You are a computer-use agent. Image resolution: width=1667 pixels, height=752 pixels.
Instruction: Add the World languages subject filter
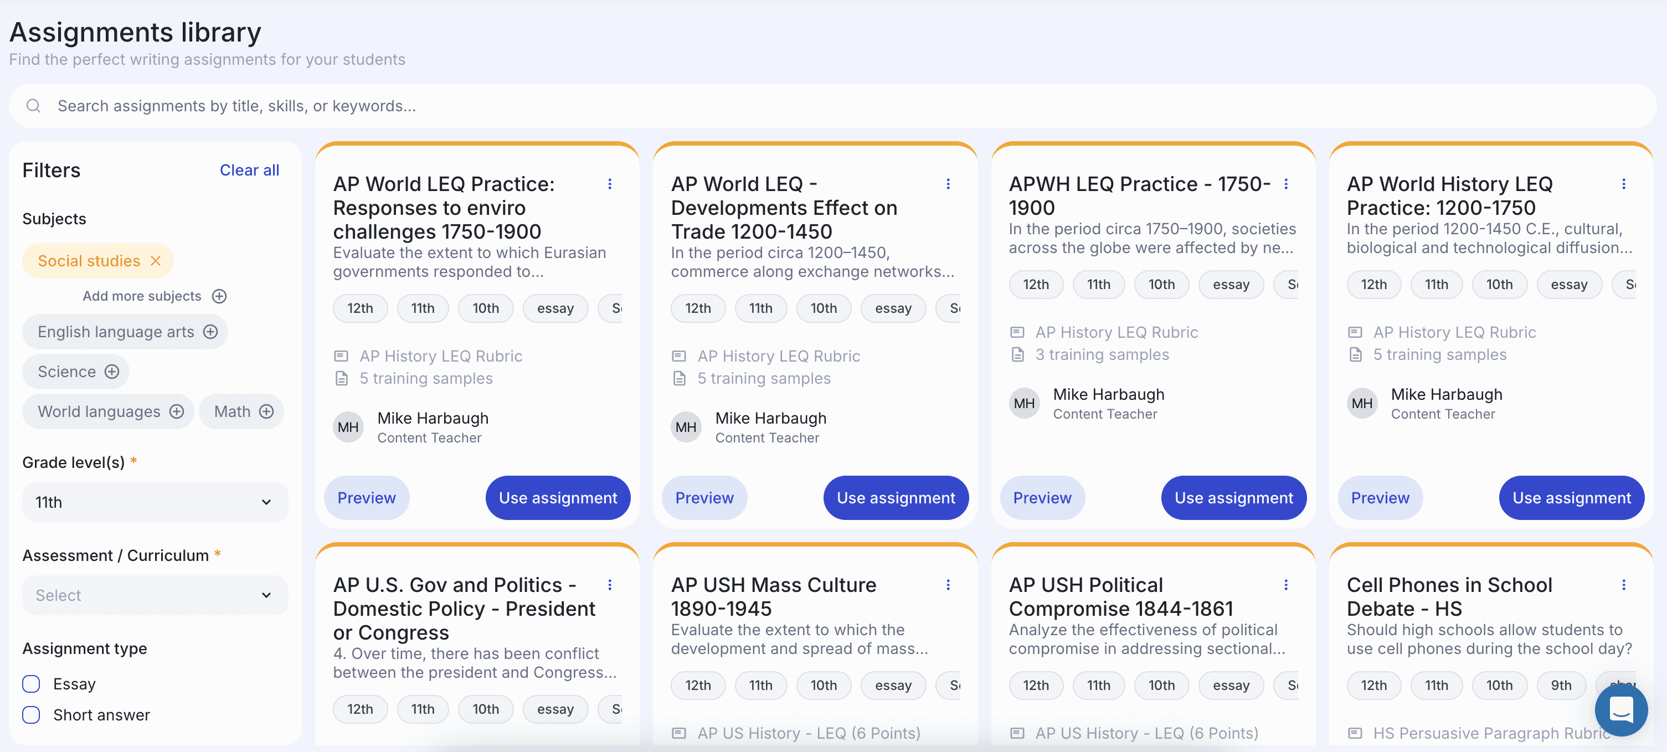[177, 411]
